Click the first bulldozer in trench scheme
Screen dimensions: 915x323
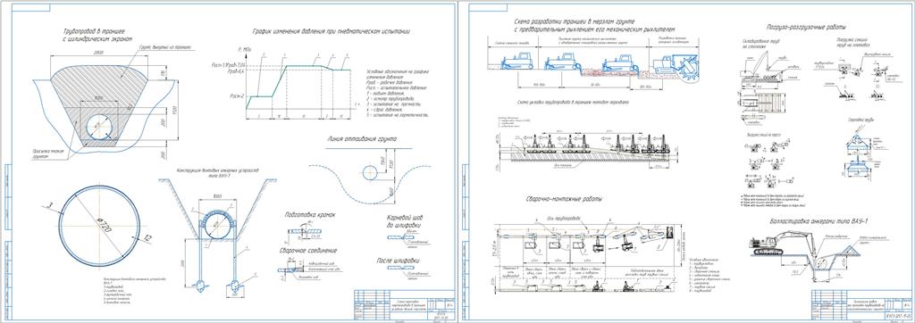point(517,60)
